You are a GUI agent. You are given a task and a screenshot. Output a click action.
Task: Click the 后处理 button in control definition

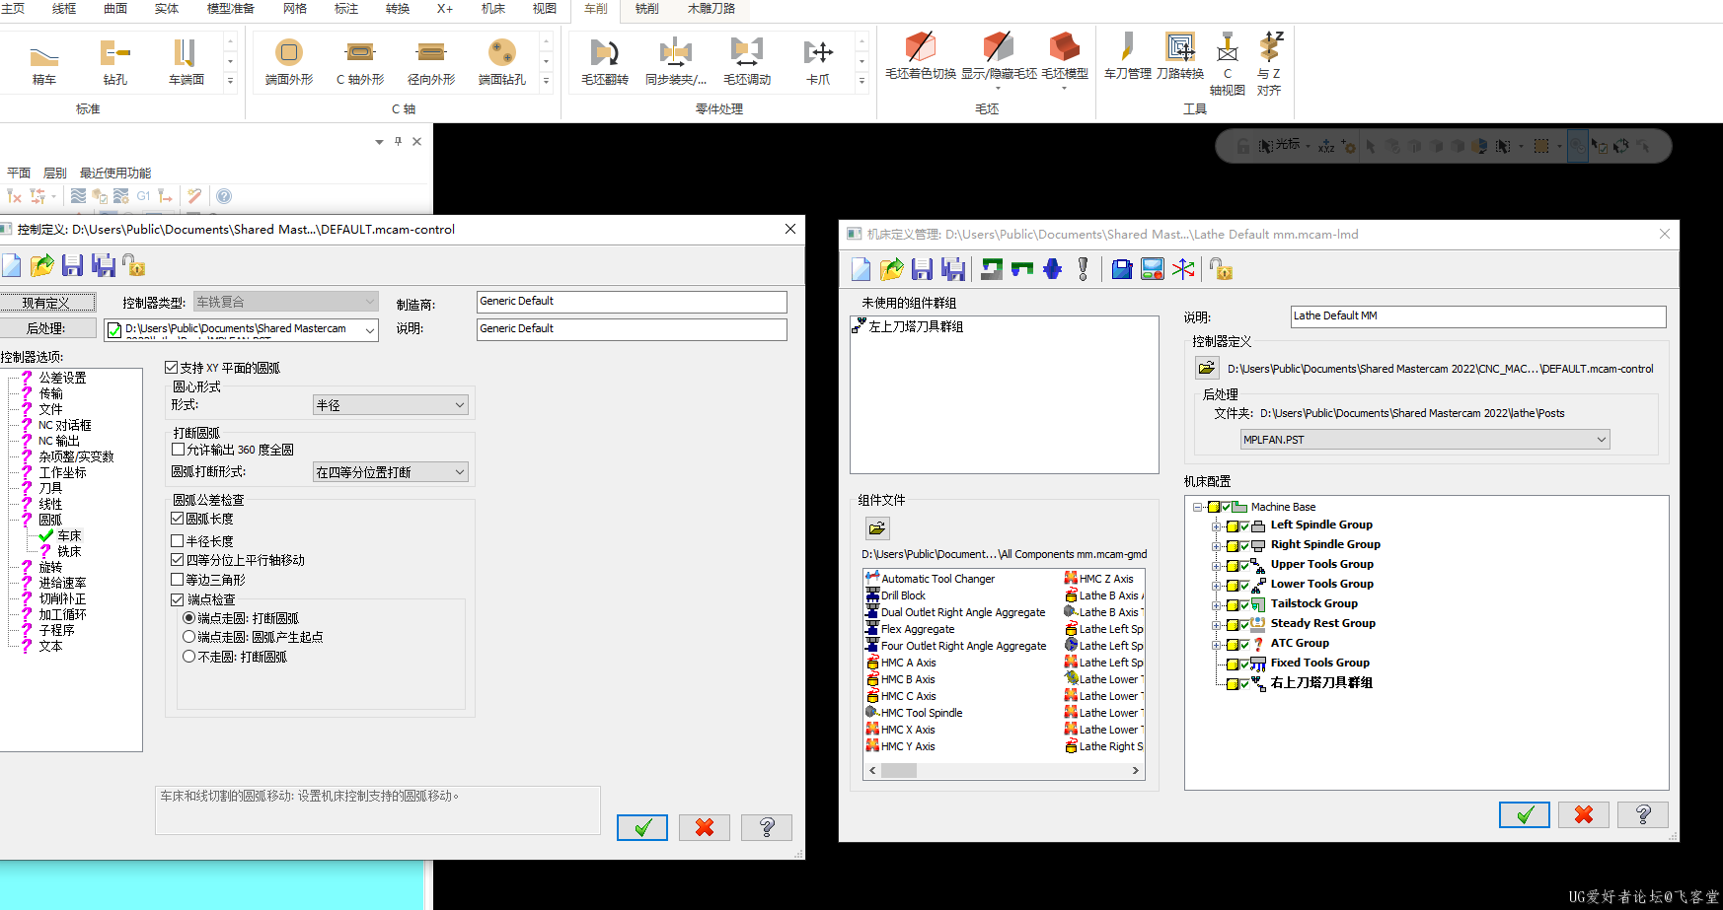(46, 328)
